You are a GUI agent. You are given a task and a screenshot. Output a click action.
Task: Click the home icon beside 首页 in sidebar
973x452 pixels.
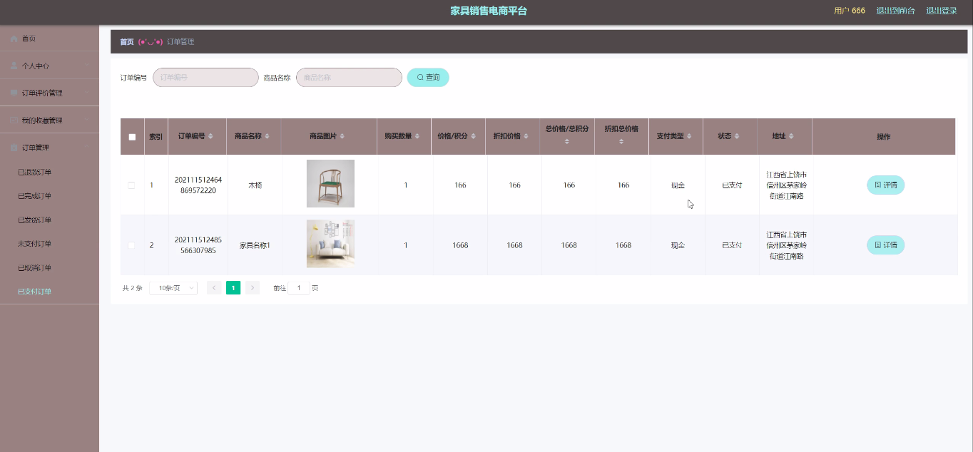tap(14, 38)
